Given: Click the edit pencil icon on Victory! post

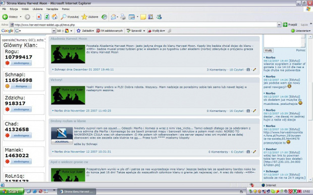Looking at the screenshot, I should 254,111.
